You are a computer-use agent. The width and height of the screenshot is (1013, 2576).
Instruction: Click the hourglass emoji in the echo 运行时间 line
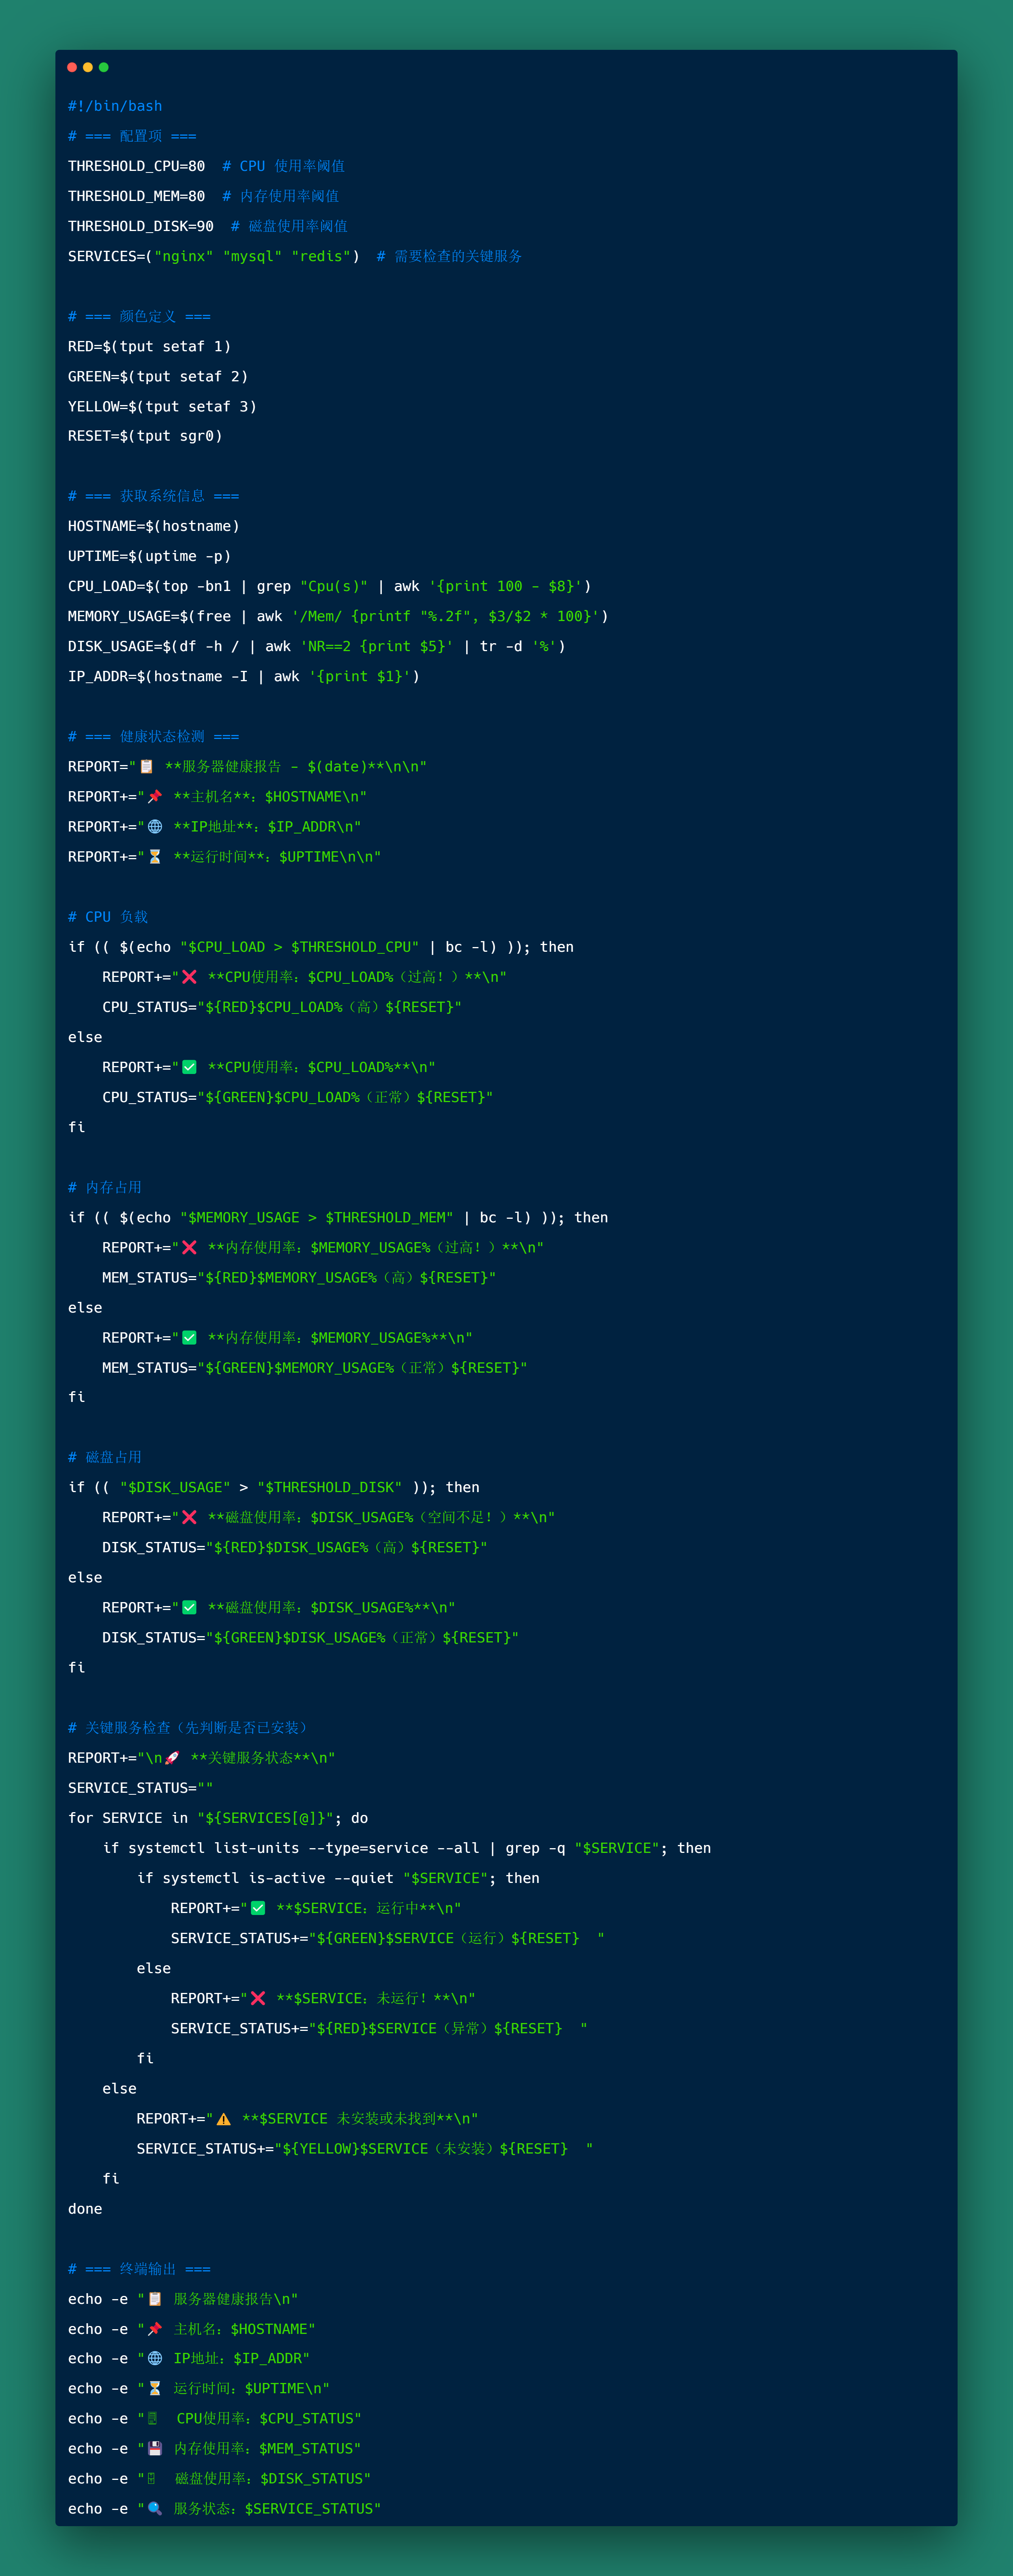pyautogui.click(x=155, y=2388)
